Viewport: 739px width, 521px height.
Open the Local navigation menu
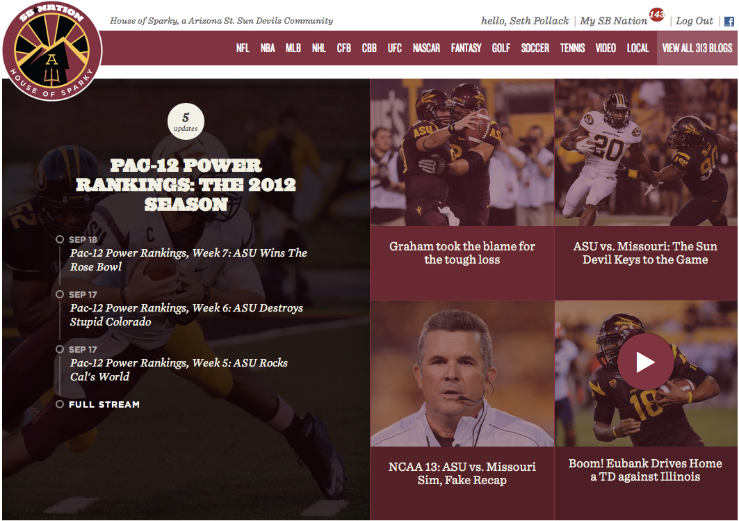[638, 48]
